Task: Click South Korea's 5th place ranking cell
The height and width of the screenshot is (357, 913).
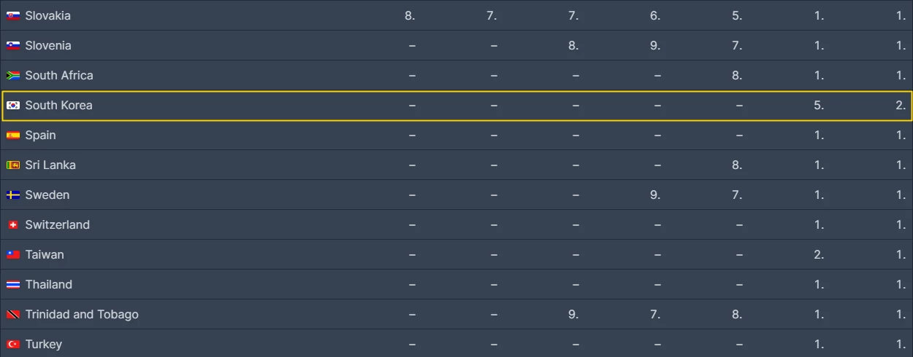Action: [x=819, y=106]
